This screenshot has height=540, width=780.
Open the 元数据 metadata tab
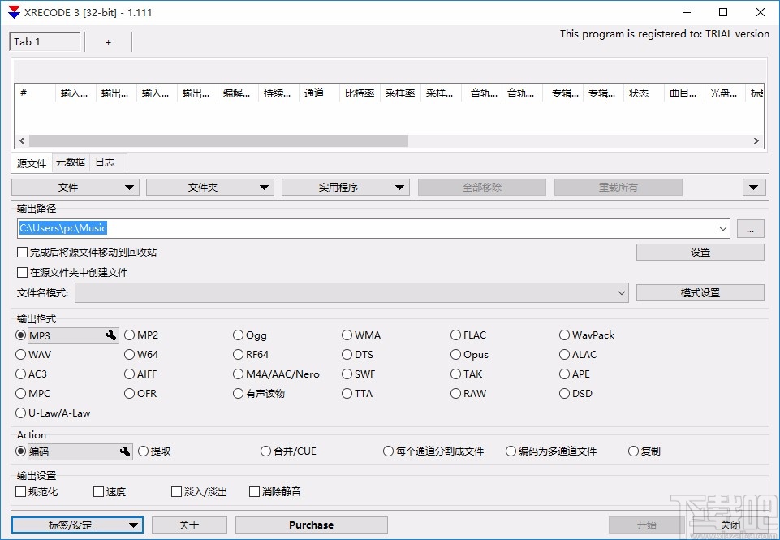(71, 162)
